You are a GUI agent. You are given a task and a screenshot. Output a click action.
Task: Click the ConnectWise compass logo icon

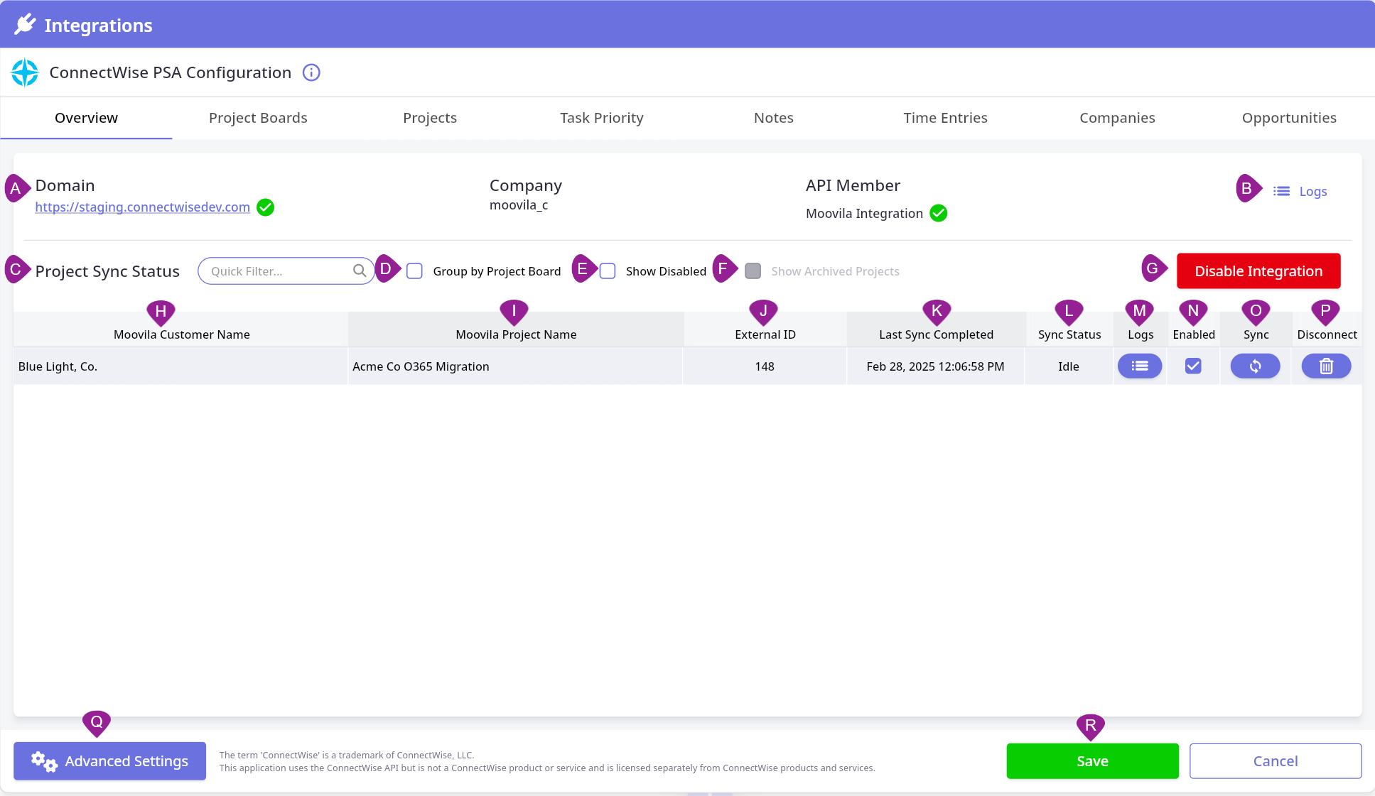[x=25, y=72]
